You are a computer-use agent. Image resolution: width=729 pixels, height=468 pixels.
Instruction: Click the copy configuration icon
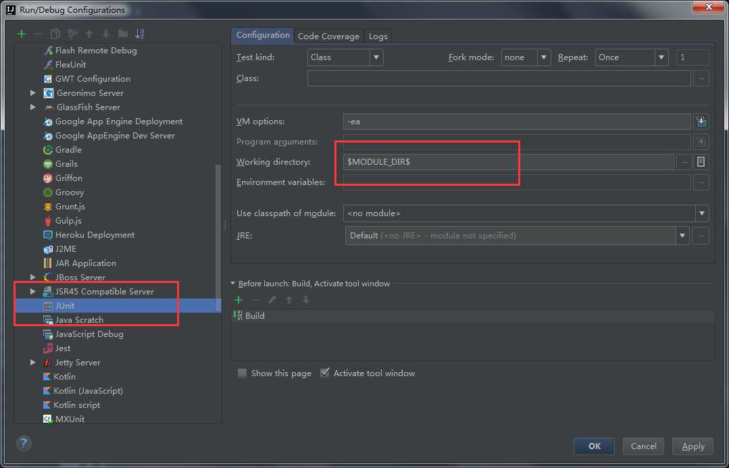click(55, 34)
